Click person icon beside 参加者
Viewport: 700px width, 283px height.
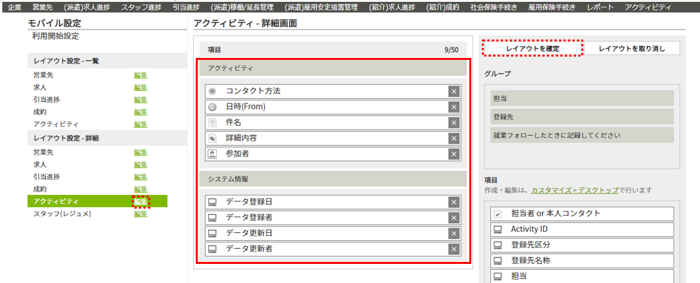212,154
